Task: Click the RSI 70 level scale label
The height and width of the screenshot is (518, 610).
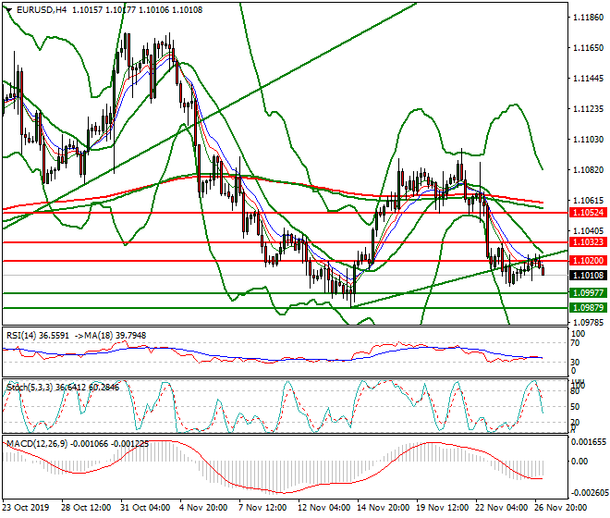Action: [575, 343]
